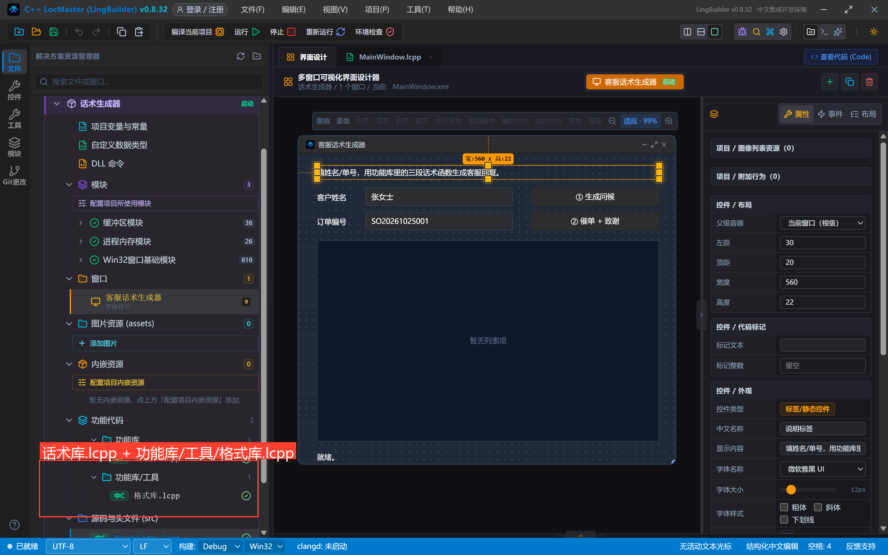Open the 父级容器 dropdown
This screenshot has width=888, height=555.
[x=823, y=223]
